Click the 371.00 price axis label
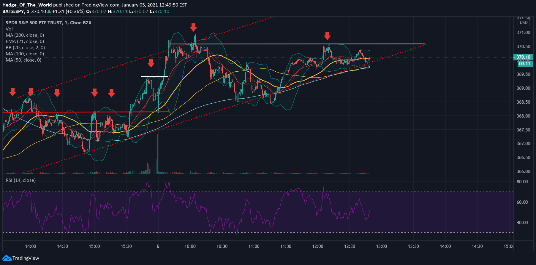The width and height of the screenshot is (536, 265). pos(523,32)
